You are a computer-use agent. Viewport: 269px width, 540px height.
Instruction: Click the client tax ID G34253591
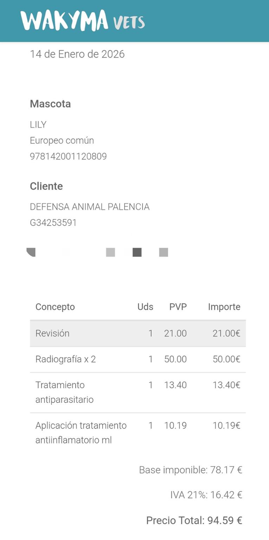point(53,223)
